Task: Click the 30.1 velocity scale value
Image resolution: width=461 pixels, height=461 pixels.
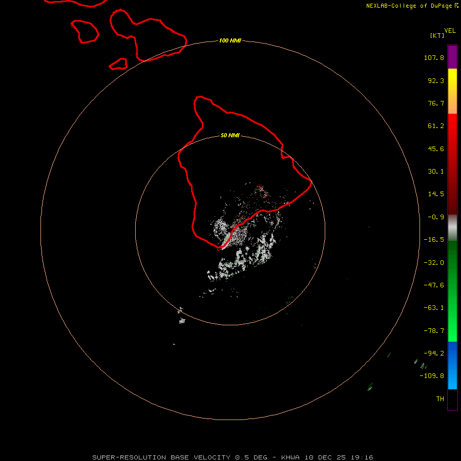Action: click(x=436, y=172)
